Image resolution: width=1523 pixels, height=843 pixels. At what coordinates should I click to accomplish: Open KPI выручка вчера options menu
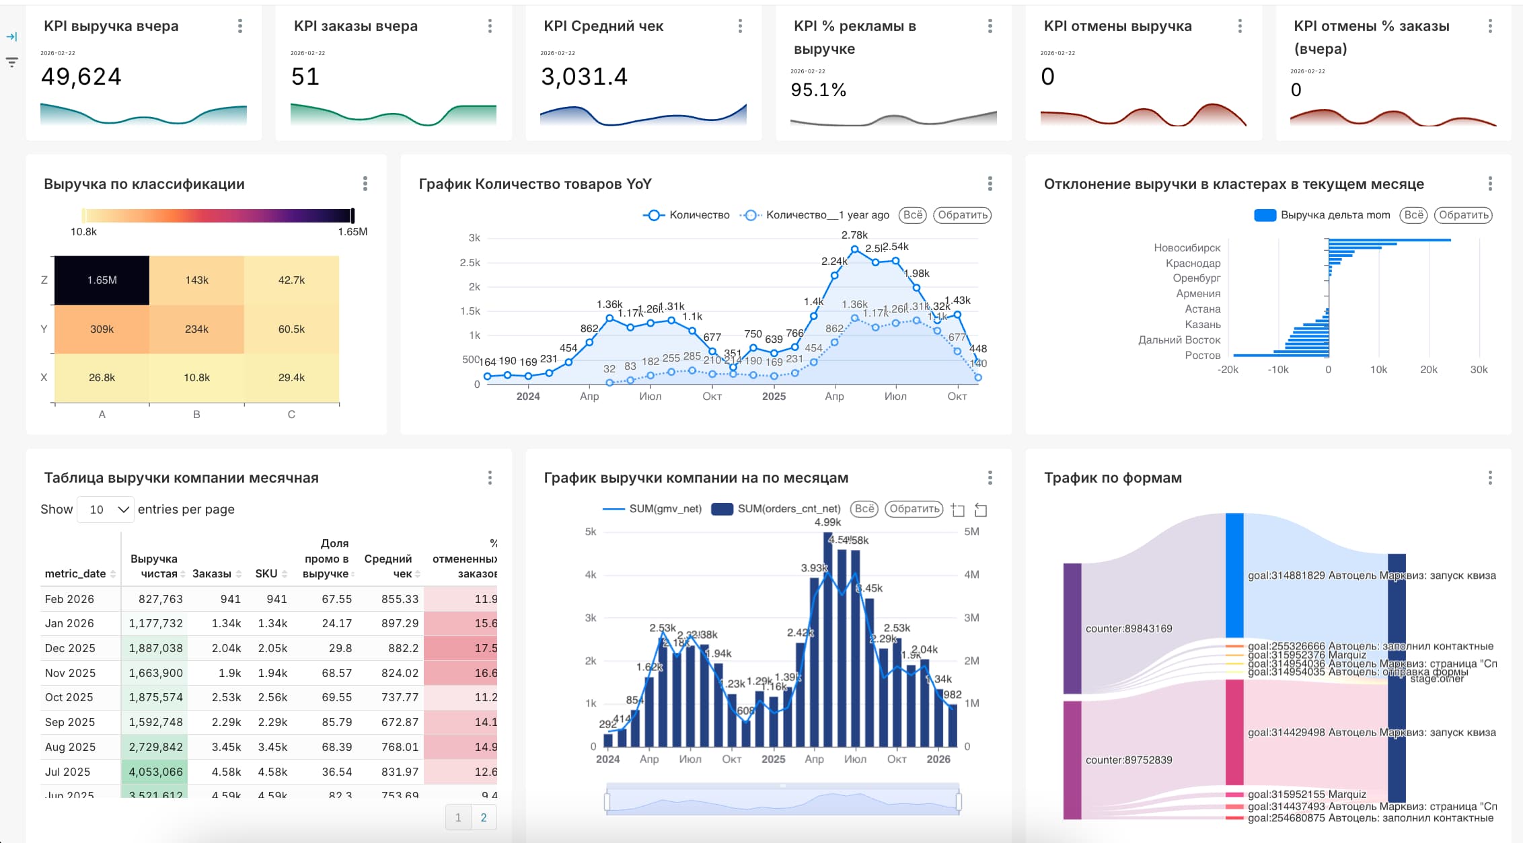point(239,26)
